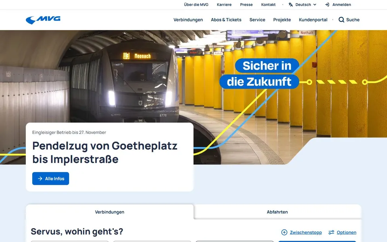Screen dimensions: 387x242
Task: Click the Servus, wohin geht's? heading
Action: [77, 232]
